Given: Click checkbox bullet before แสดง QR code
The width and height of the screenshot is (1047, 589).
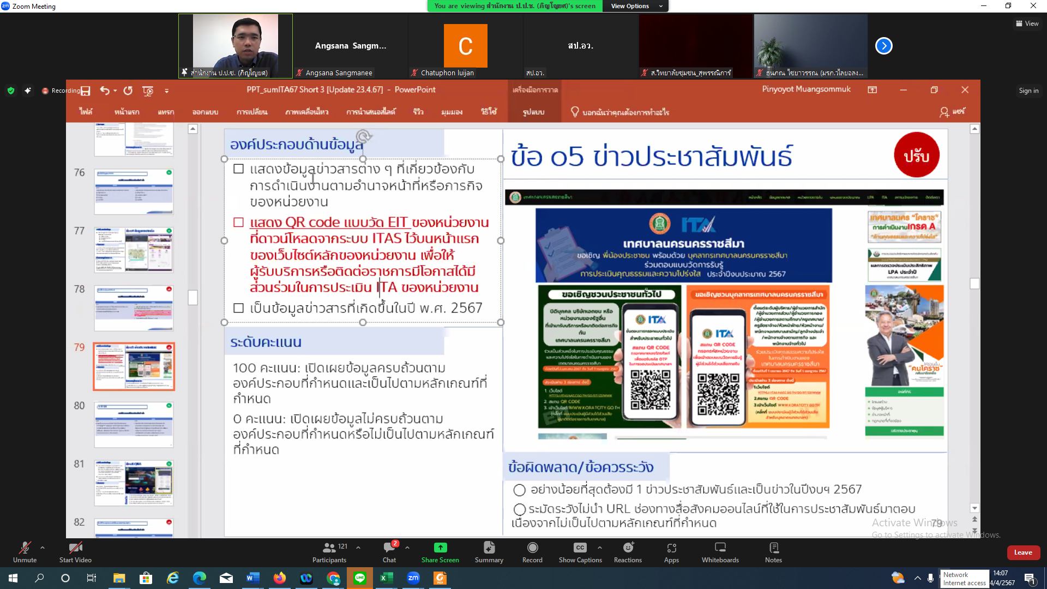Looking at the screenshot, I should point(238,223).
